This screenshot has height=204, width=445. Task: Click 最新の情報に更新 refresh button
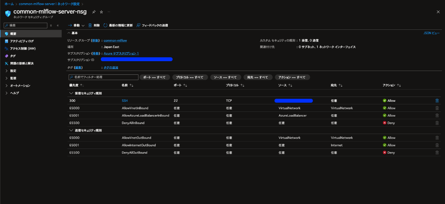coord(118,25)
